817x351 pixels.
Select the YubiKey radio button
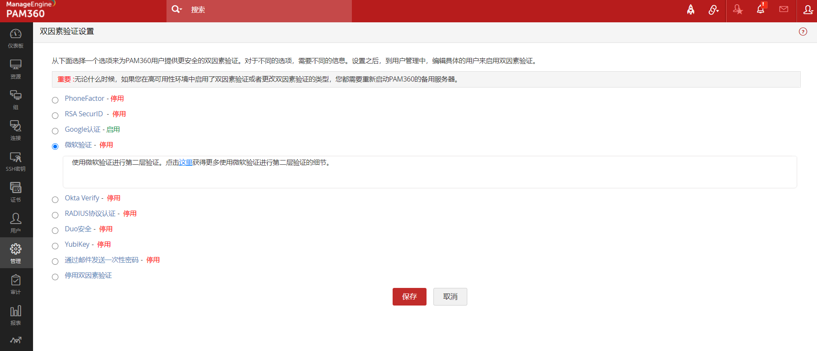(x=55, y=246)
